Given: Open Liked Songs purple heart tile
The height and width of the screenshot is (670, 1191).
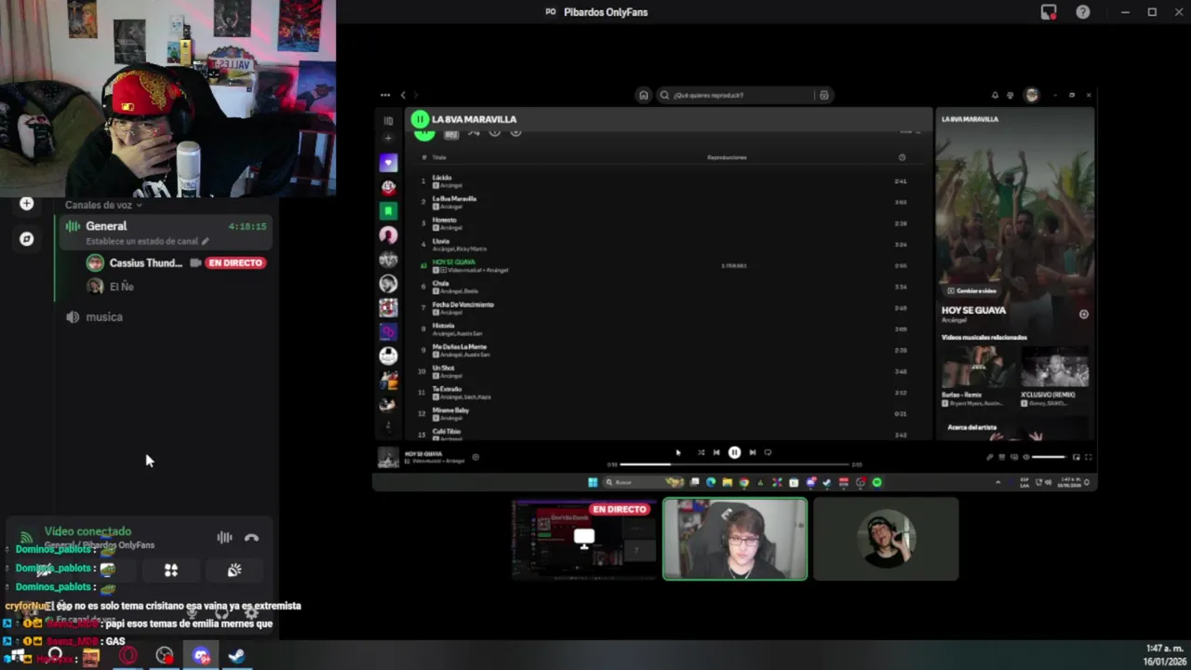Looking at the screenshot, I should coord(388,163).
